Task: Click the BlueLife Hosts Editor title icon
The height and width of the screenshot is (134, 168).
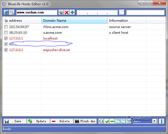Action: 4,4
